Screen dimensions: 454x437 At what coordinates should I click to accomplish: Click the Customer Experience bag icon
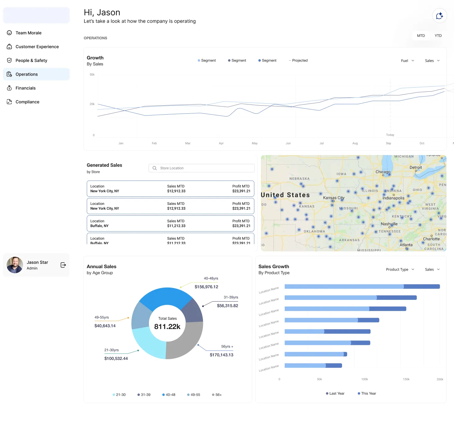click(9, 46)
